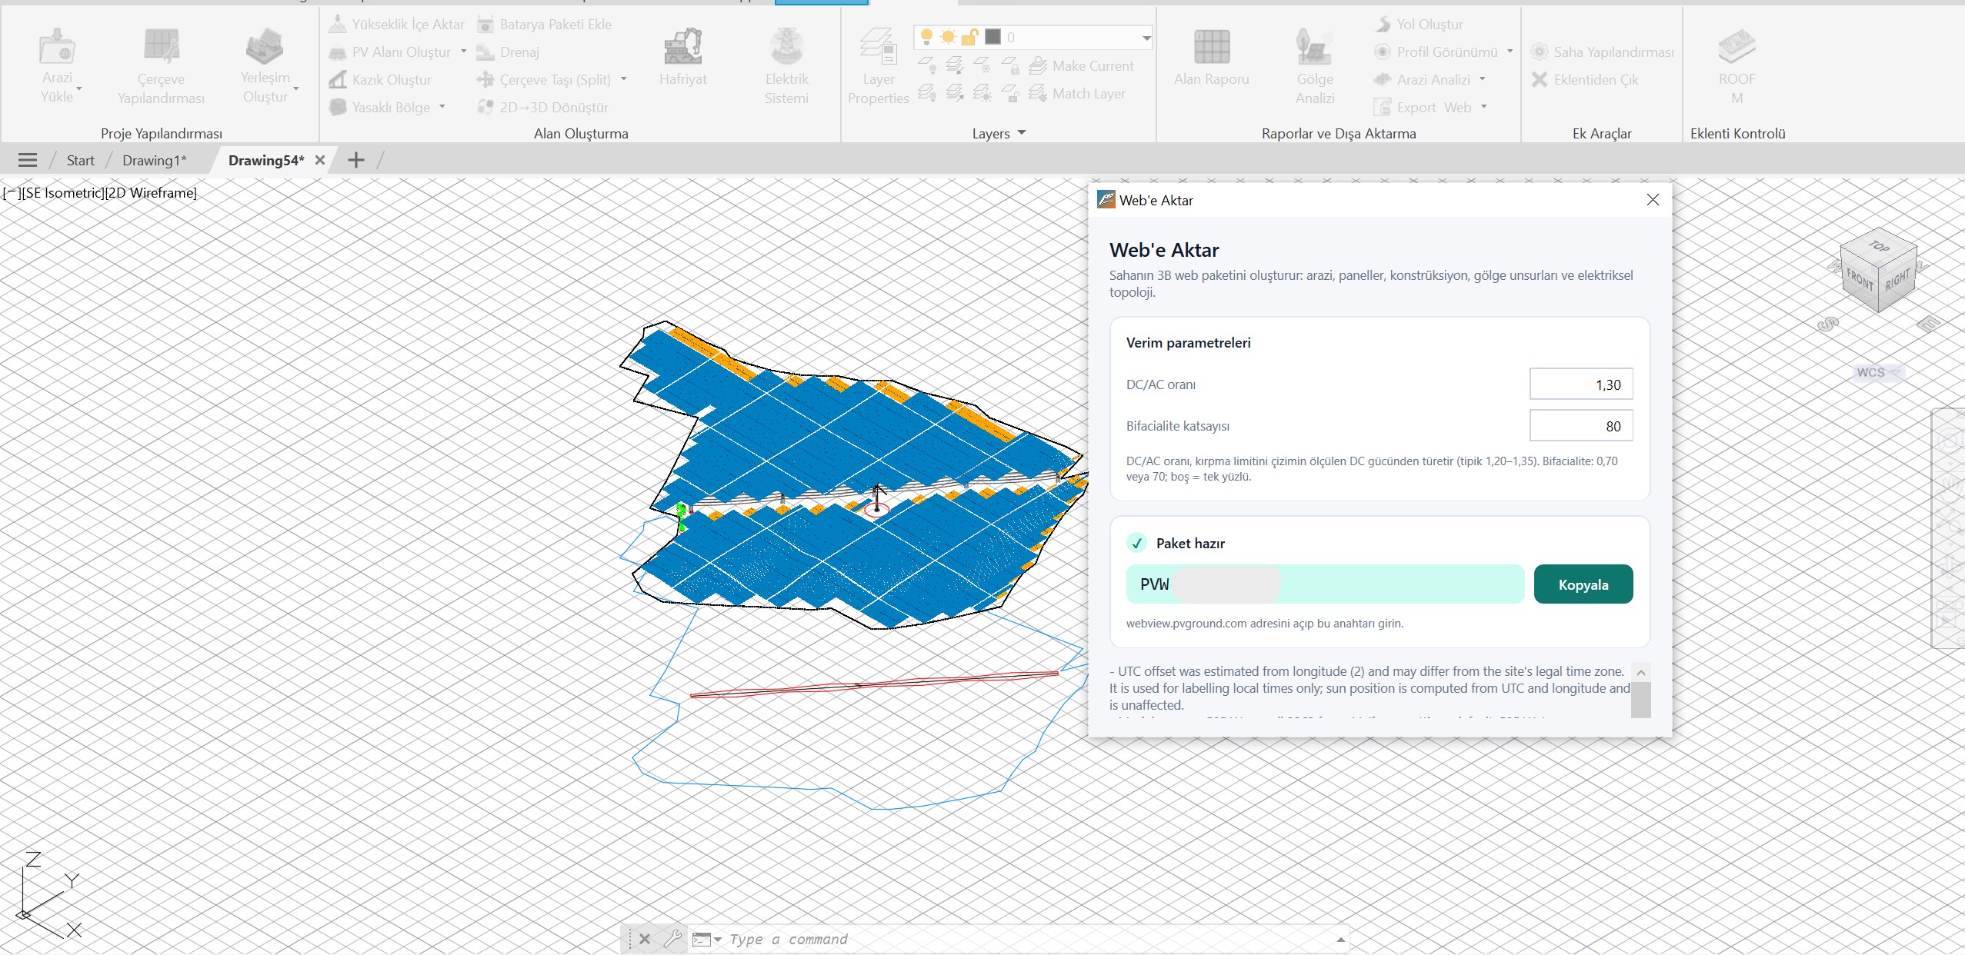Add a new drawing tab
Screen dimensions: 1965x955
tap(355, 160)
